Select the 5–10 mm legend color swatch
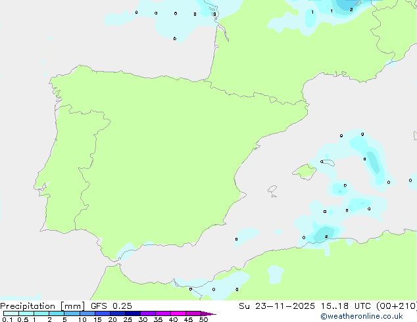The width and height of the screenshot is (417, 322). (72, 313)
